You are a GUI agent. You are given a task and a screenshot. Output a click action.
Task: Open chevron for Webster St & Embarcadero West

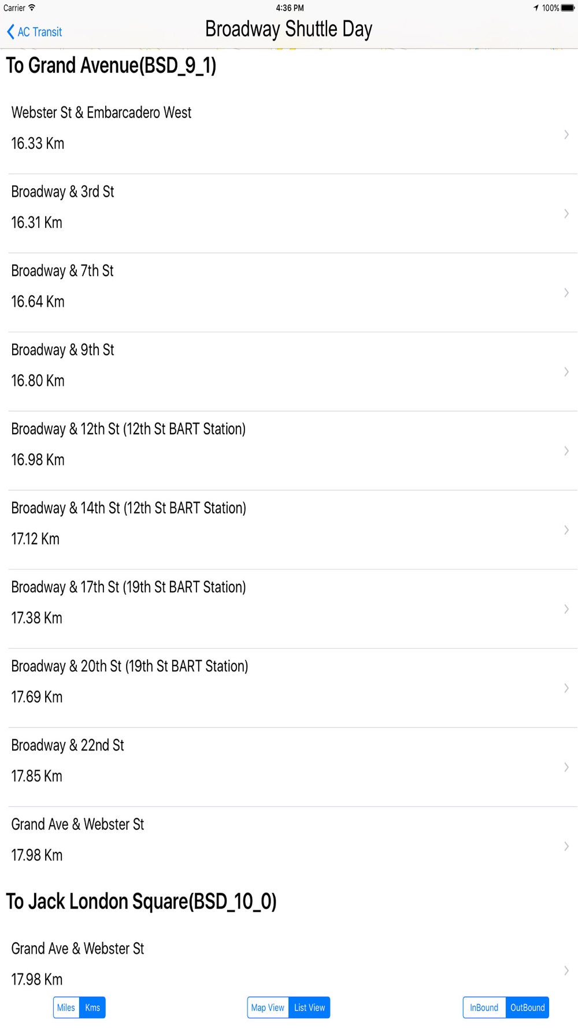click(x=566, y=134)
